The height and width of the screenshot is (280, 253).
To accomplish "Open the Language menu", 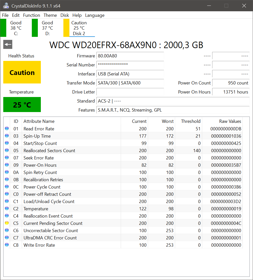I will 95,15.
